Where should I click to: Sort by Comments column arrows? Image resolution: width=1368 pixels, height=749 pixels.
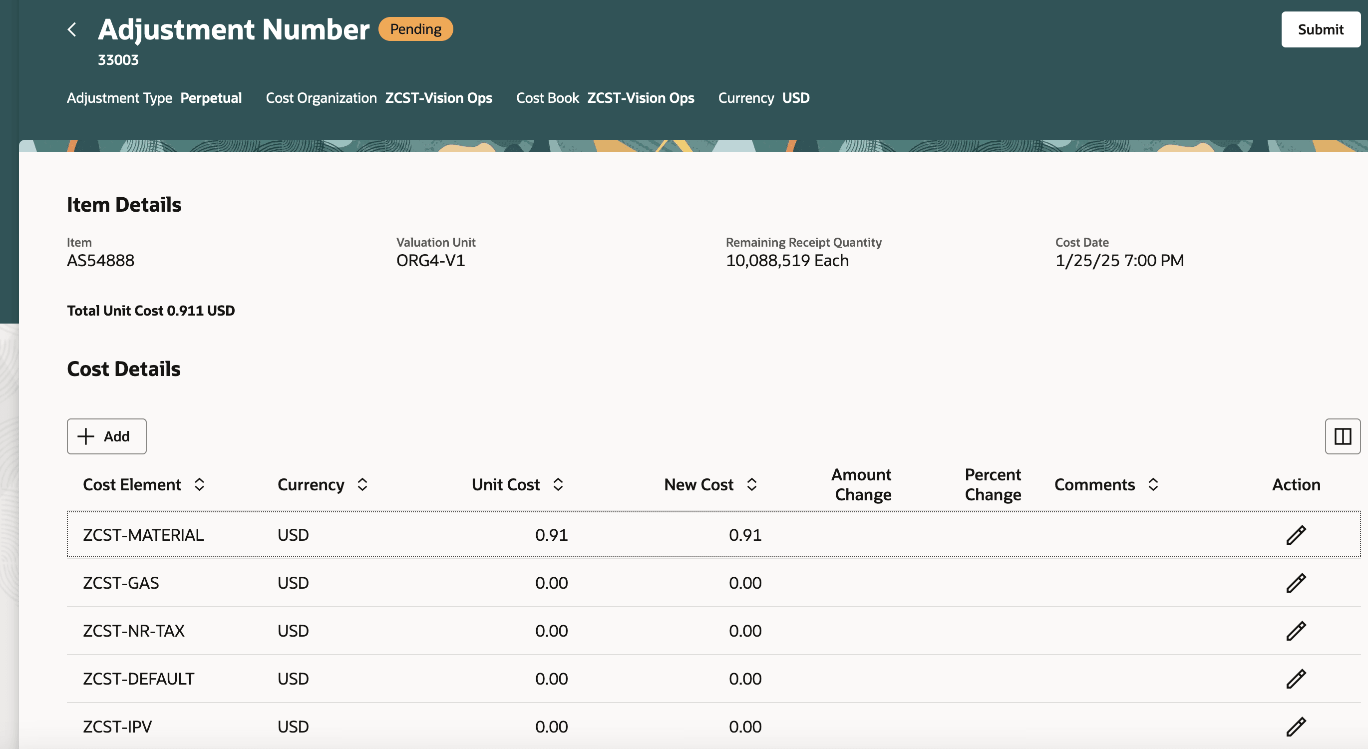tap(1153, 484)
